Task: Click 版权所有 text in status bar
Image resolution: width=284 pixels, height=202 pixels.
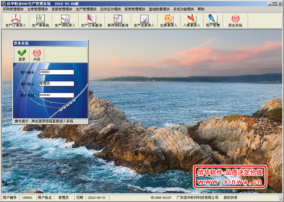Action: 230,198
